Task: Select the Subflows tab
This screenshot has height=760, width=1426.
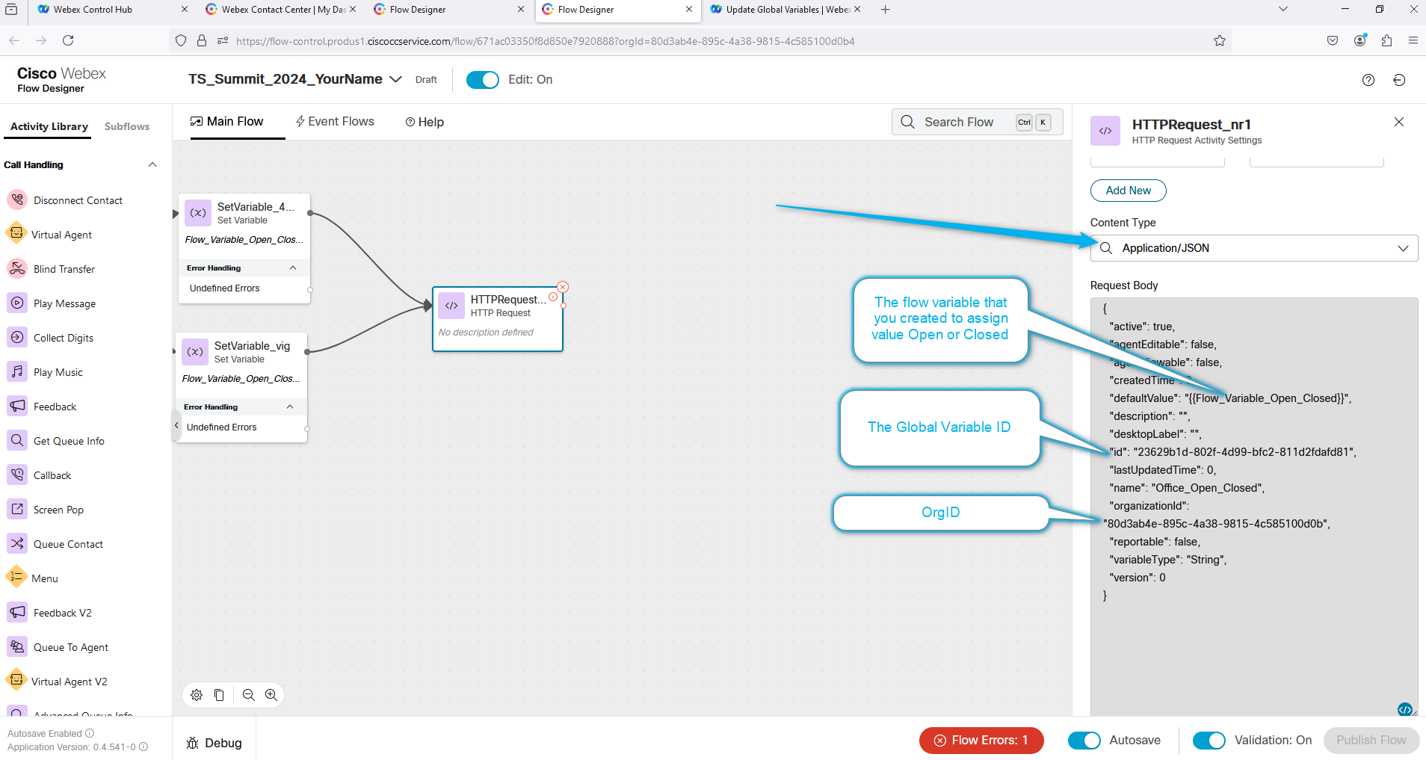Action: (127, 126)
